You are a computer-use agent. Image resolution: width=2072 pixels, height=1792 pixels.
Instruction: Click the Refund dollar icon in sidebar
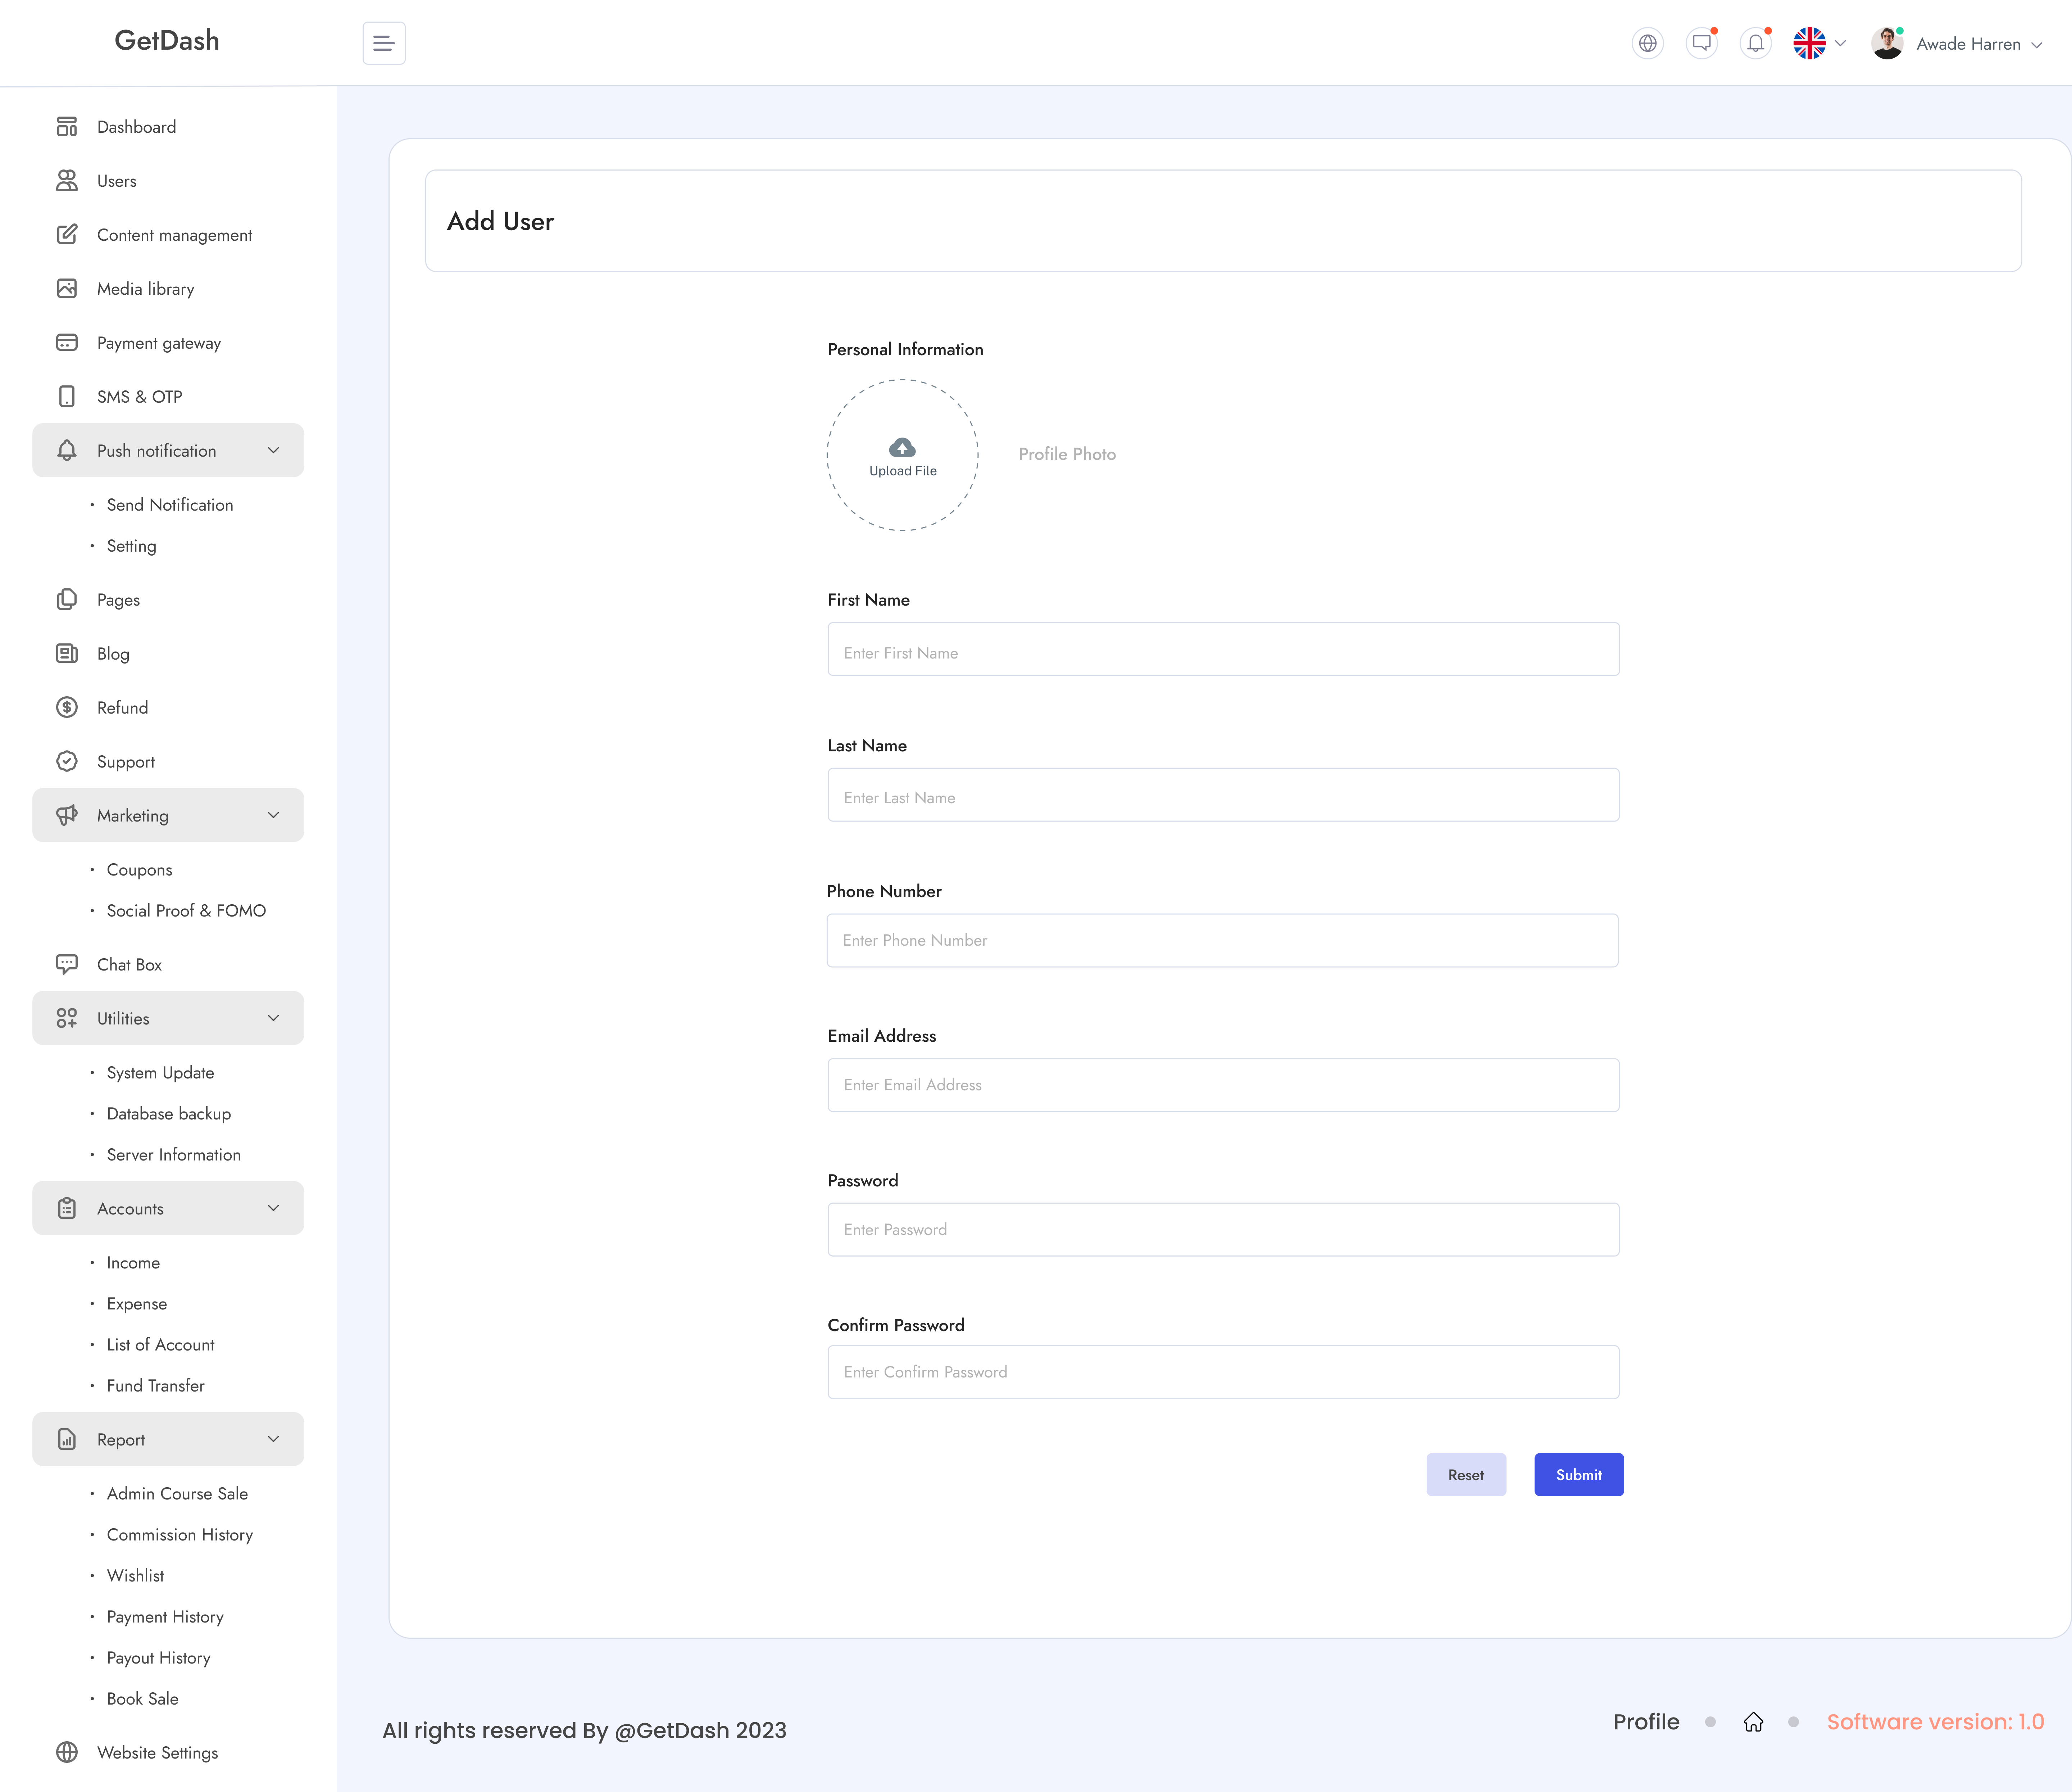(x=67, y=707)
